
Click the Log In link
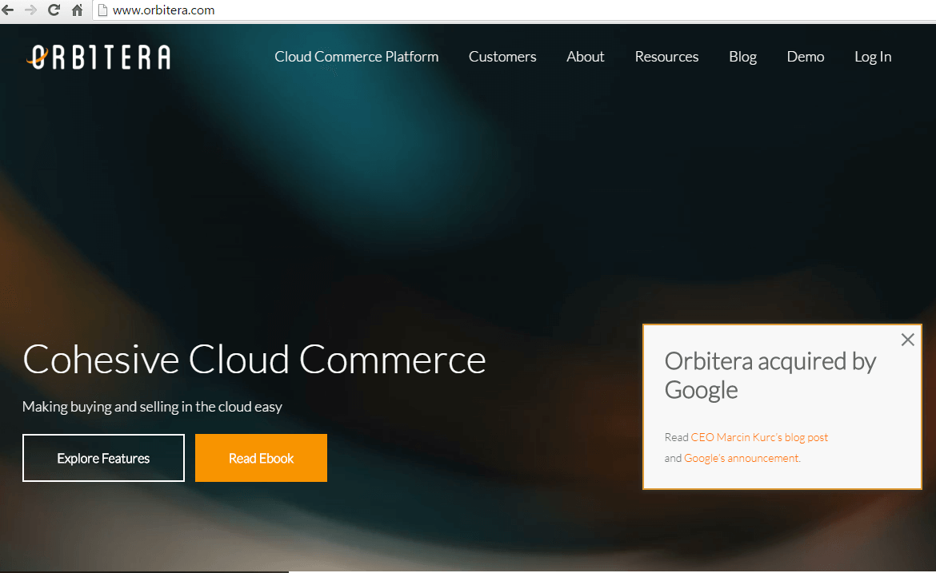pyautogui.click(x=872, y=57)
